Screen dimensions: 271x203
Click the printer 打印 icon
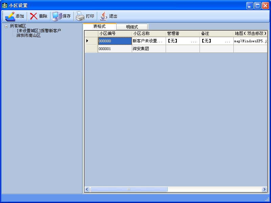point(80,16)
